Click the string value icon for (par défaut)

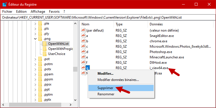point(83,30)
